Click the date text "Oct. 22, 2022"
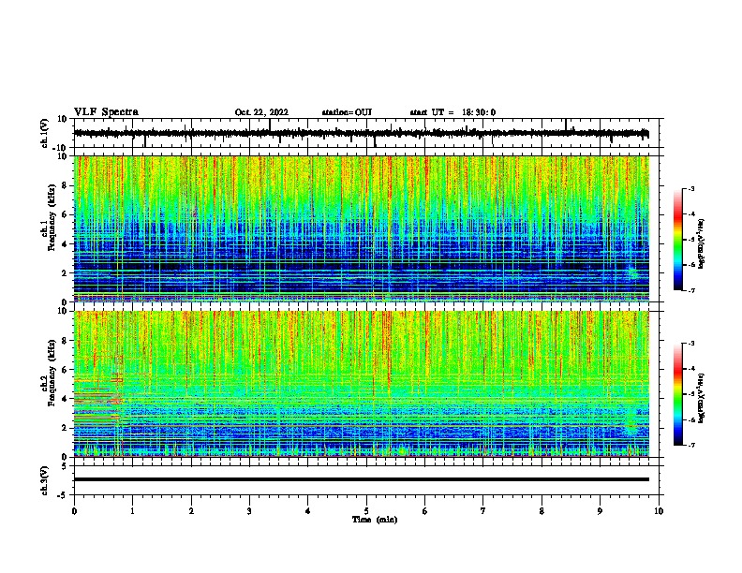The height and width of the screenshot is (573, 742). point(261,112)
